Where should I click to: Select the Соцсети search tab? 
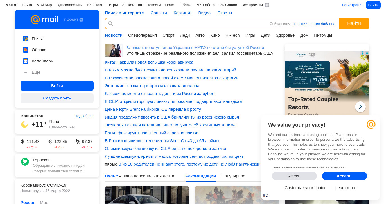click(x=159, y=13)
